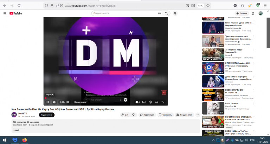Image resolution: width=270 pixels, height=144 pixels.
Task: Click the channel watermark on the video
Action: pos(164,92)
